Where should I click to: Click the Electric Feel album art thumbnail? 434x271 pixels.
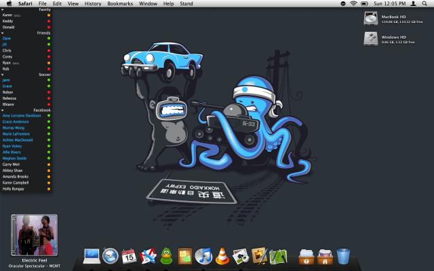pyautogui.click(x=35, y=235)
